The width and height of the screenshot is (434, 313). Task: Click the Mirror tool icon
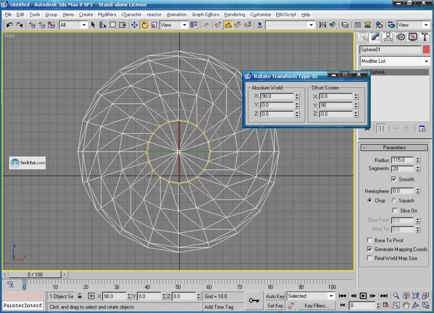tap(323, 25)
